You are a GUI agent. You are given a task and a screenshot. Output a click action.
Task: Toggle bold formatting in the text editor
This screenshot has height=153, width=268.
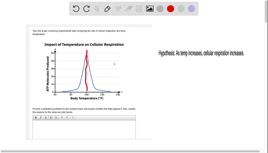[36, 117]
